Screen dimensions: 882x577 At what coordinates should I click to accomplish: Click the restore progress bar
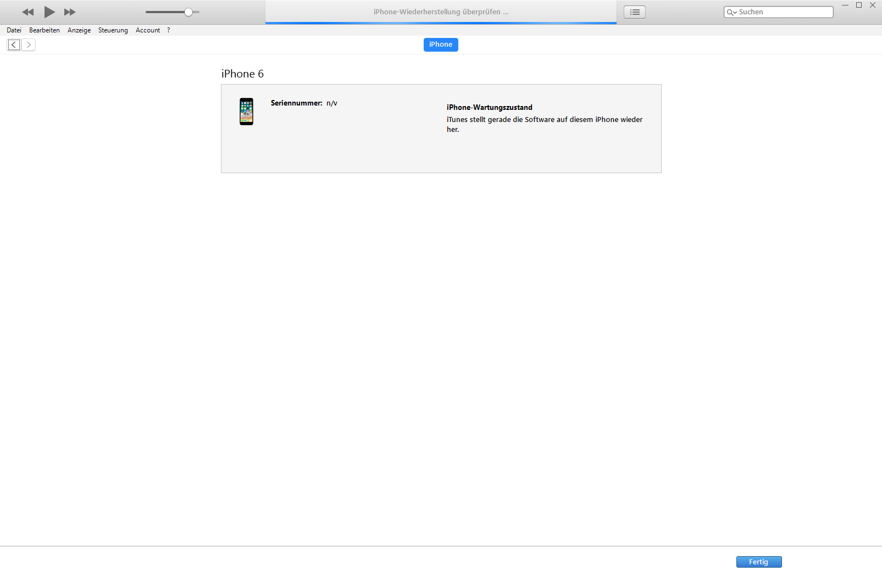pyautogui.click(x=441, y=23)
